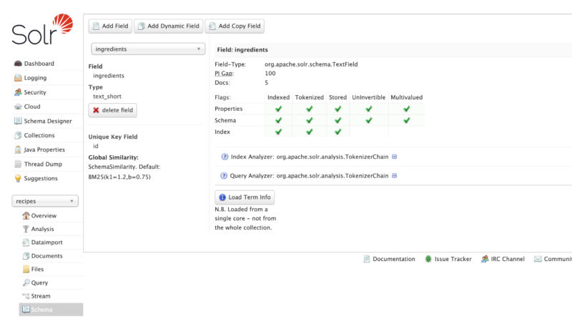Expand the Index Analyzer details
This screenshot has height=329, width=572.
(x=395, y=157)
